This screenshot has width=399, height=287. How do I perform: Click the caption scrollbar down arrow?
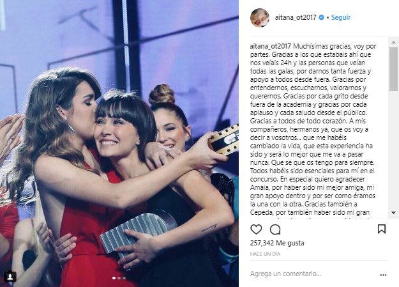pyautogui.click(x=394, y=213)
